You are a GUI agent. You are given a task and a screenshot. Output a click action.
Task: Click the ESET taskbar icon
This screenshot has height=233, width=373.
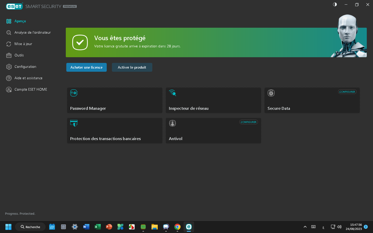(x=189, y=227)
